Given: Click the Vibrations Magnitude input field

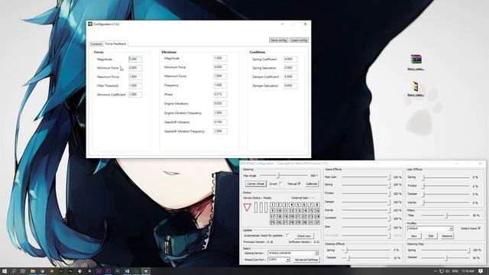Looking at the screenshot, I should [x=220, y=58].
